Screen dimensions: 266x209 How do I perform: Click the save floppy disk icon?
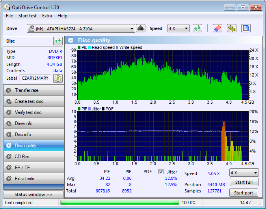point(246,28)
